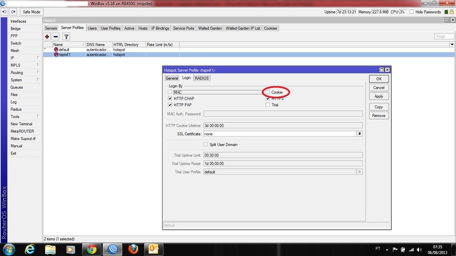
Task: Toggle the Cookie login checkbox
Action: coord(267,92)
